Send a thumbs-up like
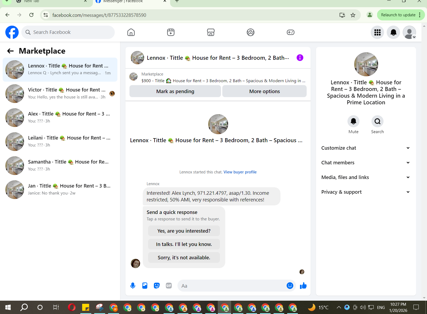The image size is (427, 314). [303, 286]
